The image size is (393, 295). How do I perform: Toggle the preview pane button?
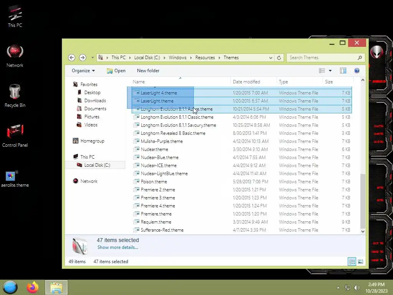[x=343, y=71]
